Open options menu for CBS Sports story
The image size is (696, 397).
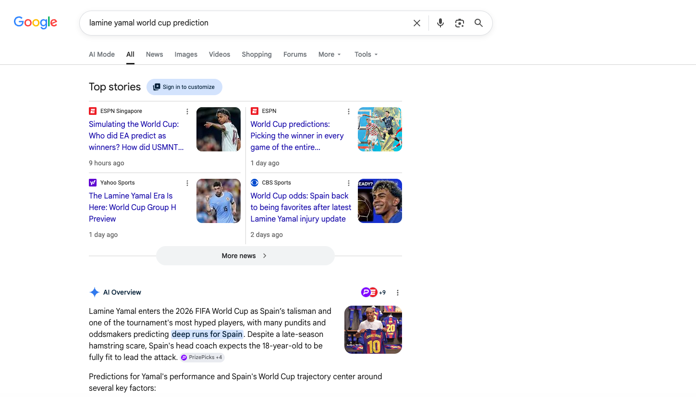(349, 183)
